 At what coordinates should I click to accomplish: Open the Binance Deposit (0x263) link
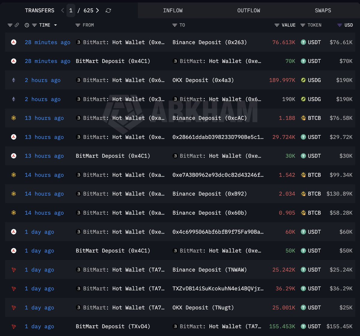coord(209,42)
